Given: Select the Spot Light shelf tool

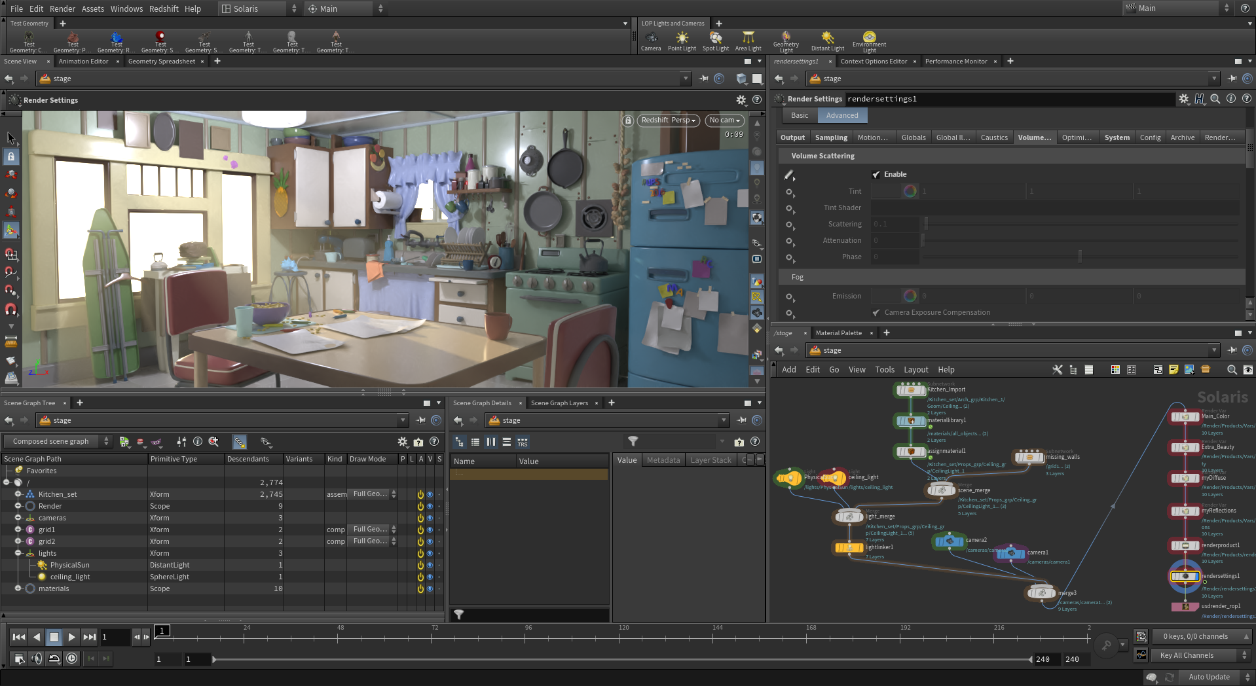Looking at the screenshot, I should click(x=715, y=41).
